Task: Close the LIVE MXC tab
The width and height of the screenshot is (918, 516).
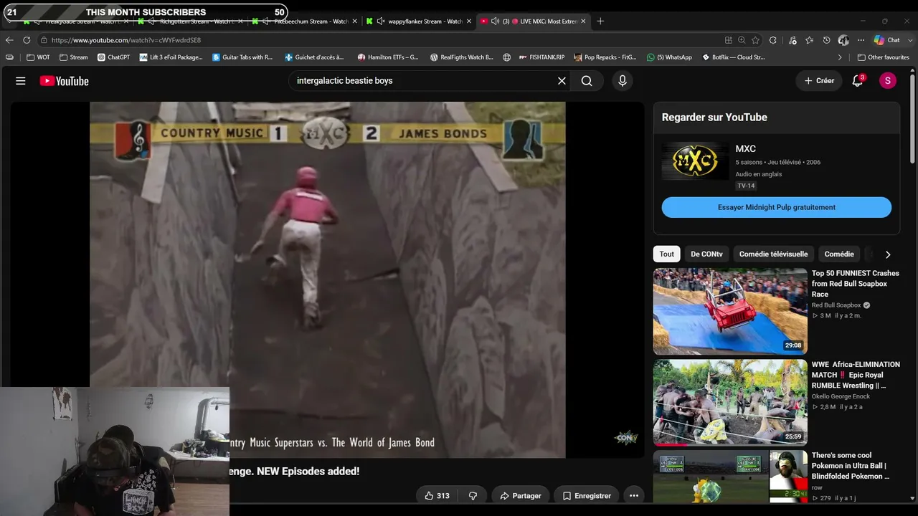Action: (x=583, y=21)
